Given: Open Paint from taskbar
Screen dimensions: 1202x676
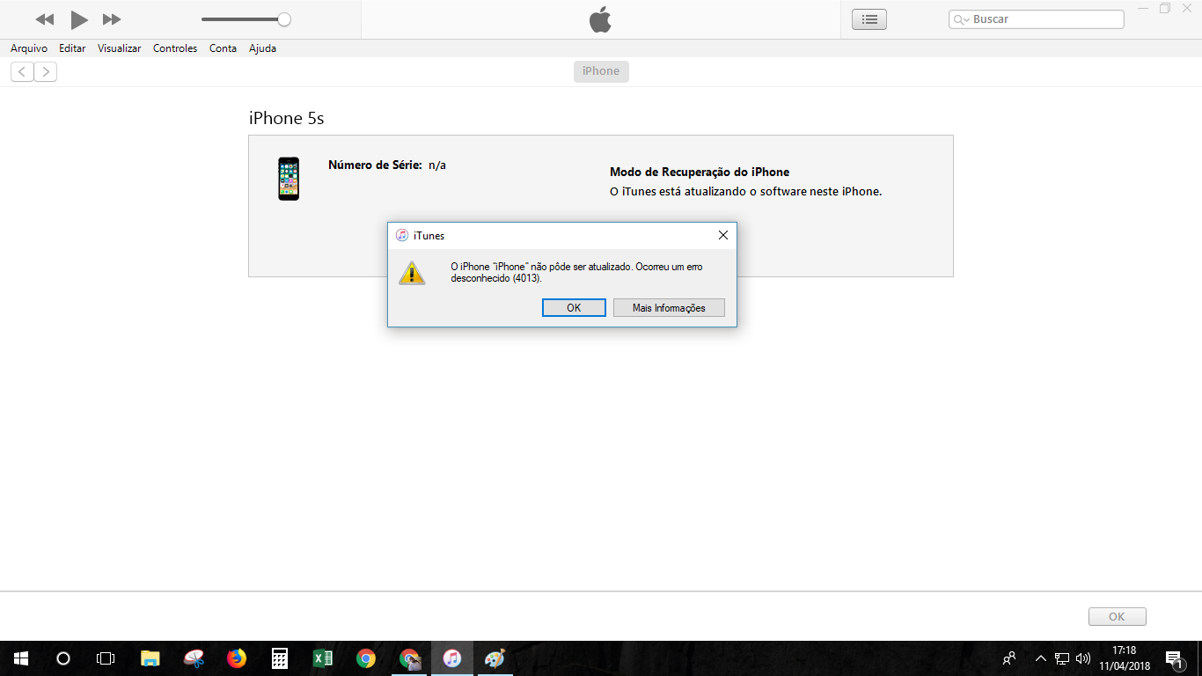Looking at the screenshot, I should pyautogui.click(x=495, y=658).
